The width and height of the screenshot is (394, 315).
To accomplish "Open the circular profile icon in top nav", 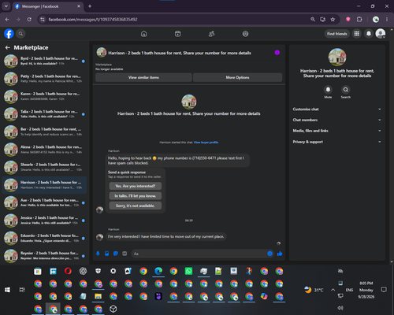I will coord(245,34).
